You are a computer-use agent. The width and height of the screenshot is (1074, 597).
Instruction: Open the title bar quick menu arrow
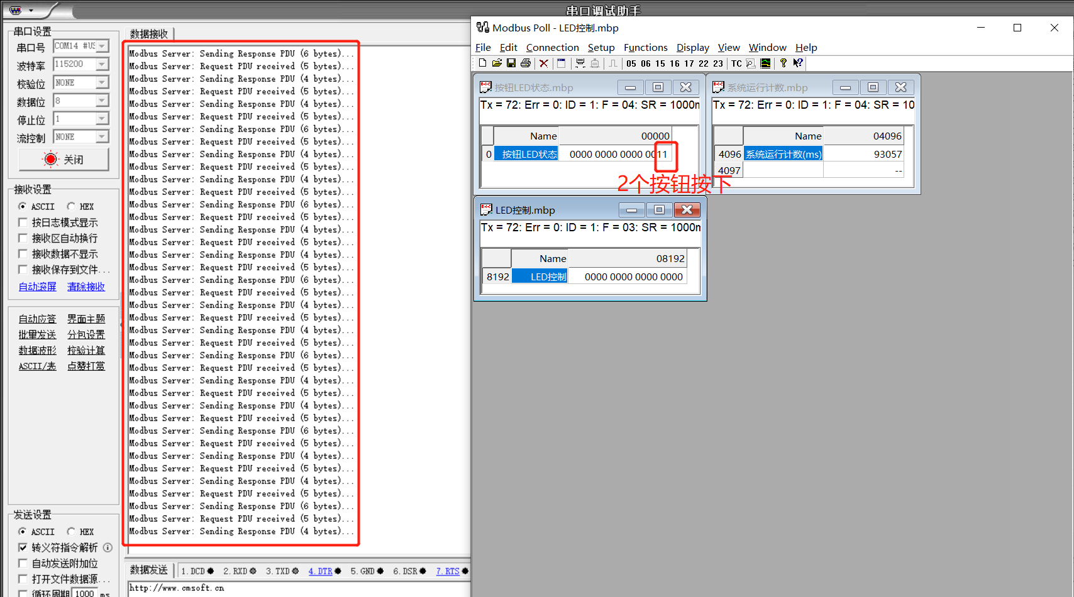click(31, 11)
